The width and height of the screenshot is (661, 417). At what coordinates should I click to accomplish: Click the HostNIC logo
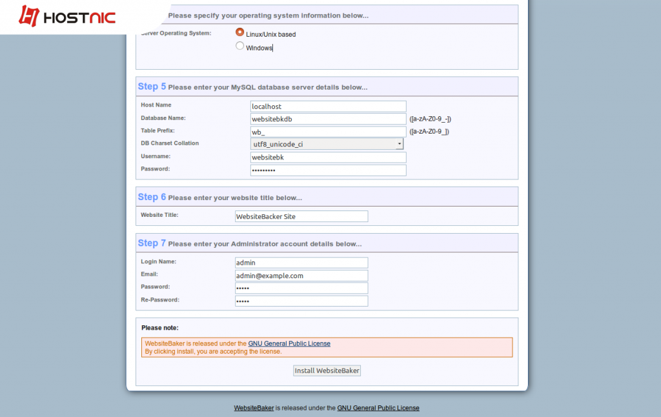click(67, 16)
